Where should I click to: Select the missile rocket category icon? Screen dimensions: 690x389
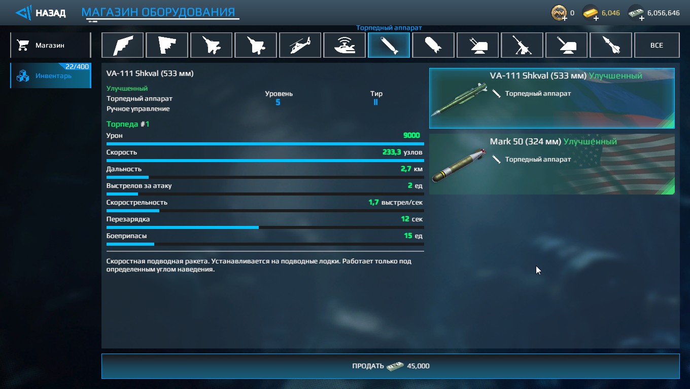[x=611, y=45]
